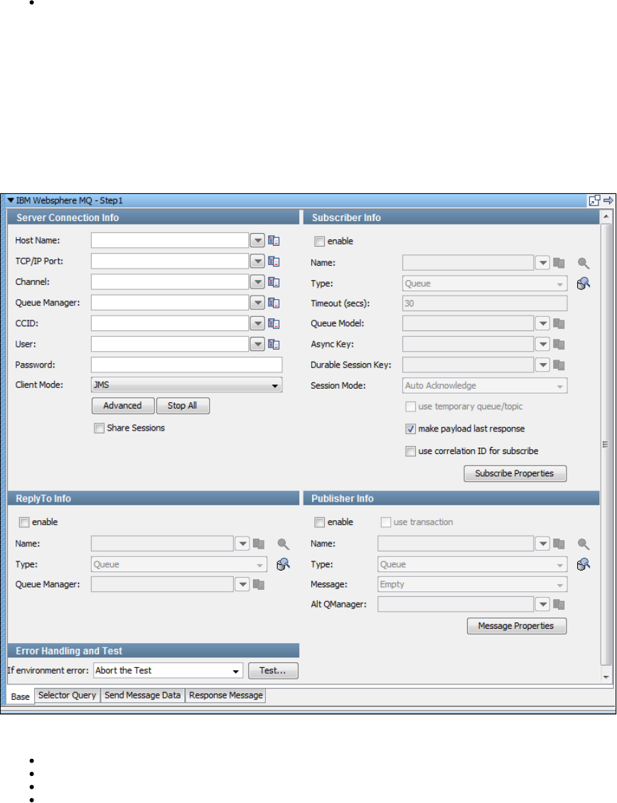Click property icon beside Host Name field
617x803 pixels.
point(274,241)
